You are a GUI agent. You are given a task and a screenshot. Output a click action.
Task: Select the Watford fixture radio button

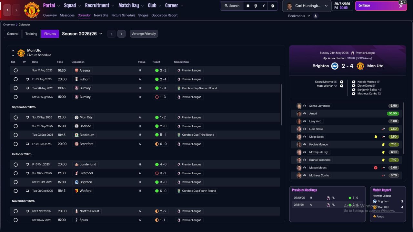pos(15,191)
